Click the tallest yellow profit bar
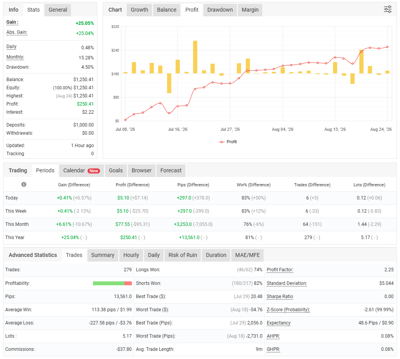Viewport: 400px width, 359px height. (x=195, y=57)
